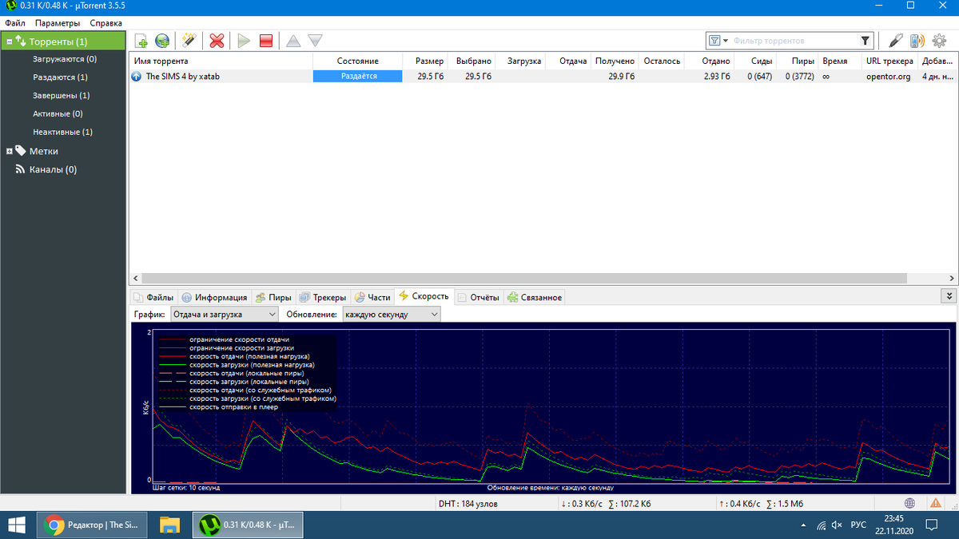Select Загружаются (0) in sidebar

pyautogui.click(x=65, y=59)
